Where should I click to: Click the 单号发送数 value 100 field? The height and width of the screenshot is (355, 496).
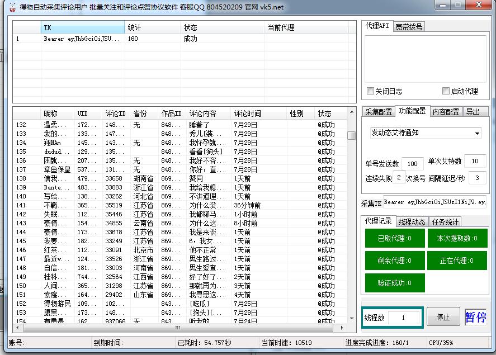click(412, 163)
